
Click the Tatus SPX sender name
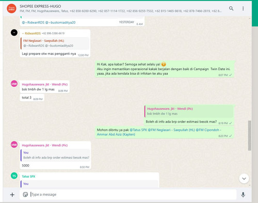(x=28, y=177)
